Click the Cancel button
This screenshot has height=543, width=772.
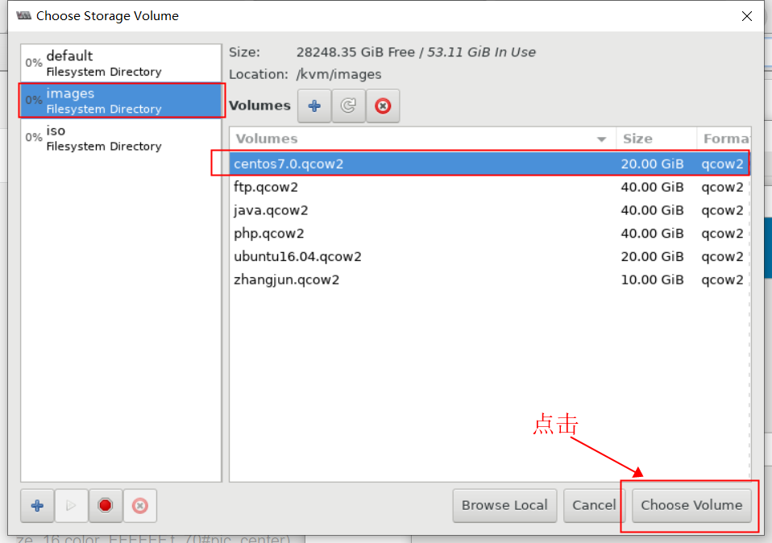pyautogui.click(x=594, y=506)
